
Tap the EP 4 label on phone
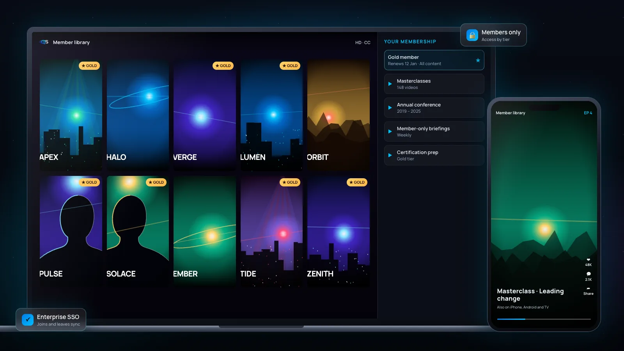tap(588, 113)
